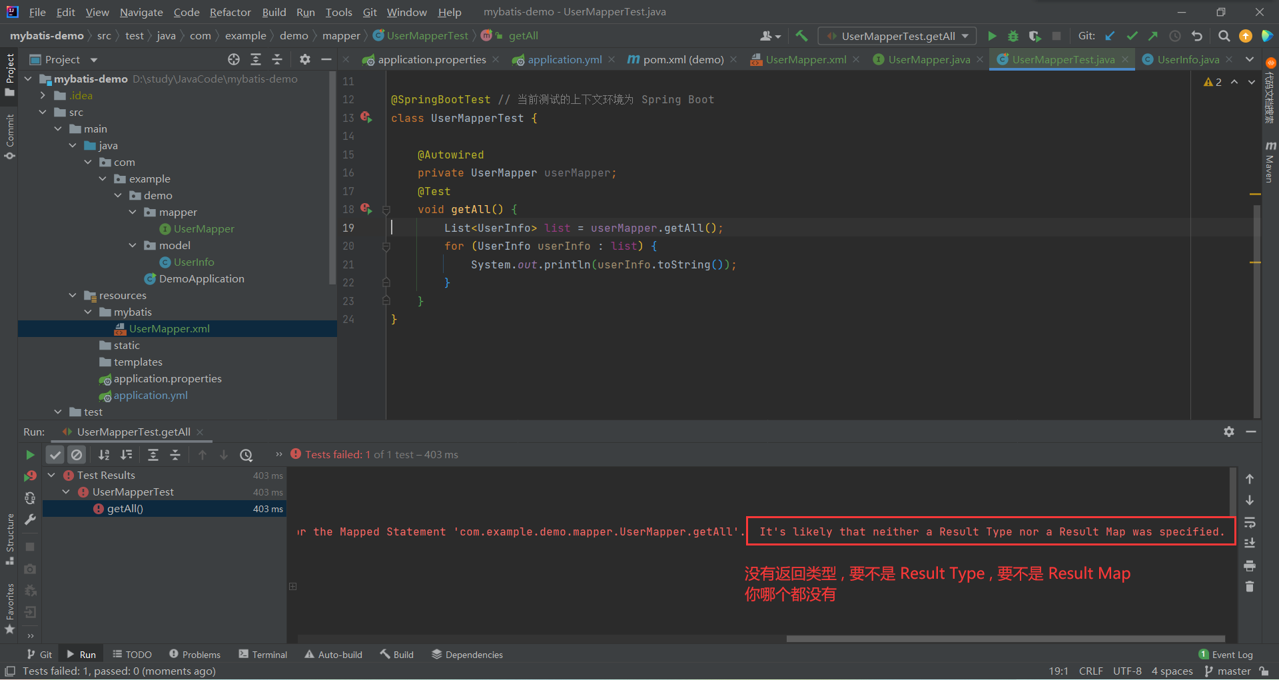Sort test results alphabetically
The height and width of the screenshot is (680, 1279).
point(104,455)
